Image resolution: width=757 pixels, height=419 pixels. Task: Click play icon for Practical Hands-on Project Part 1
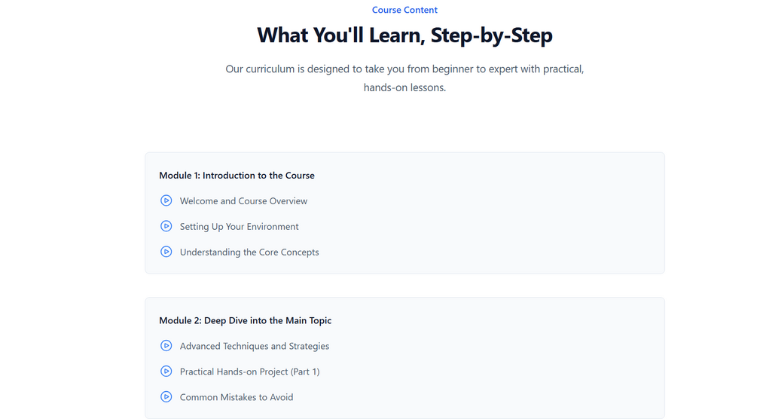click(166, 372)
